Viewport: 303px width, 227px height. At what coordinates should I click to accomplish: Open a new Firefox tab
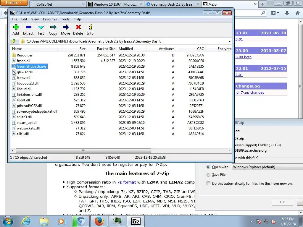tap(263, 4)
